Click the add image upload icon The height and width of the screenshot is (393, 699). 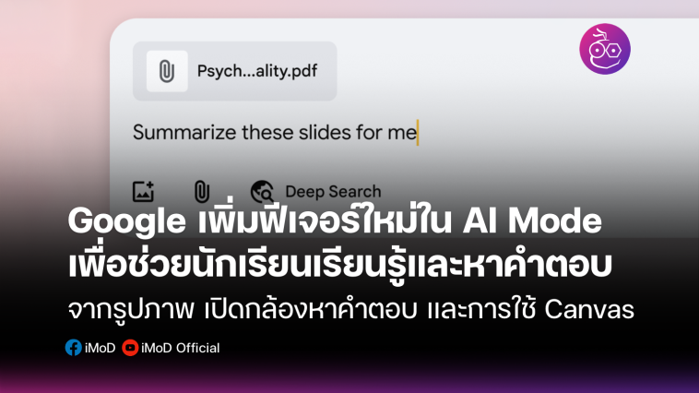tap(143, 191)
